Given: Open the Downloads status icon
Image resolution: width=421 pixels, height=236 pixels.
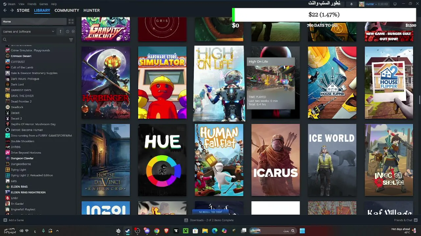Looking at the screenshot, I should pos(186,220).
